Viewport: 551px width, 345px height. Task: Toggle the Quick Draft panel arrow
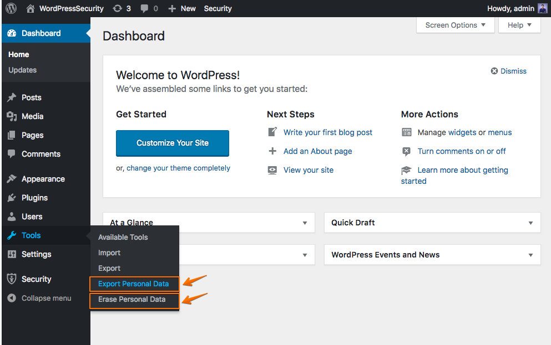pos(530,223)
